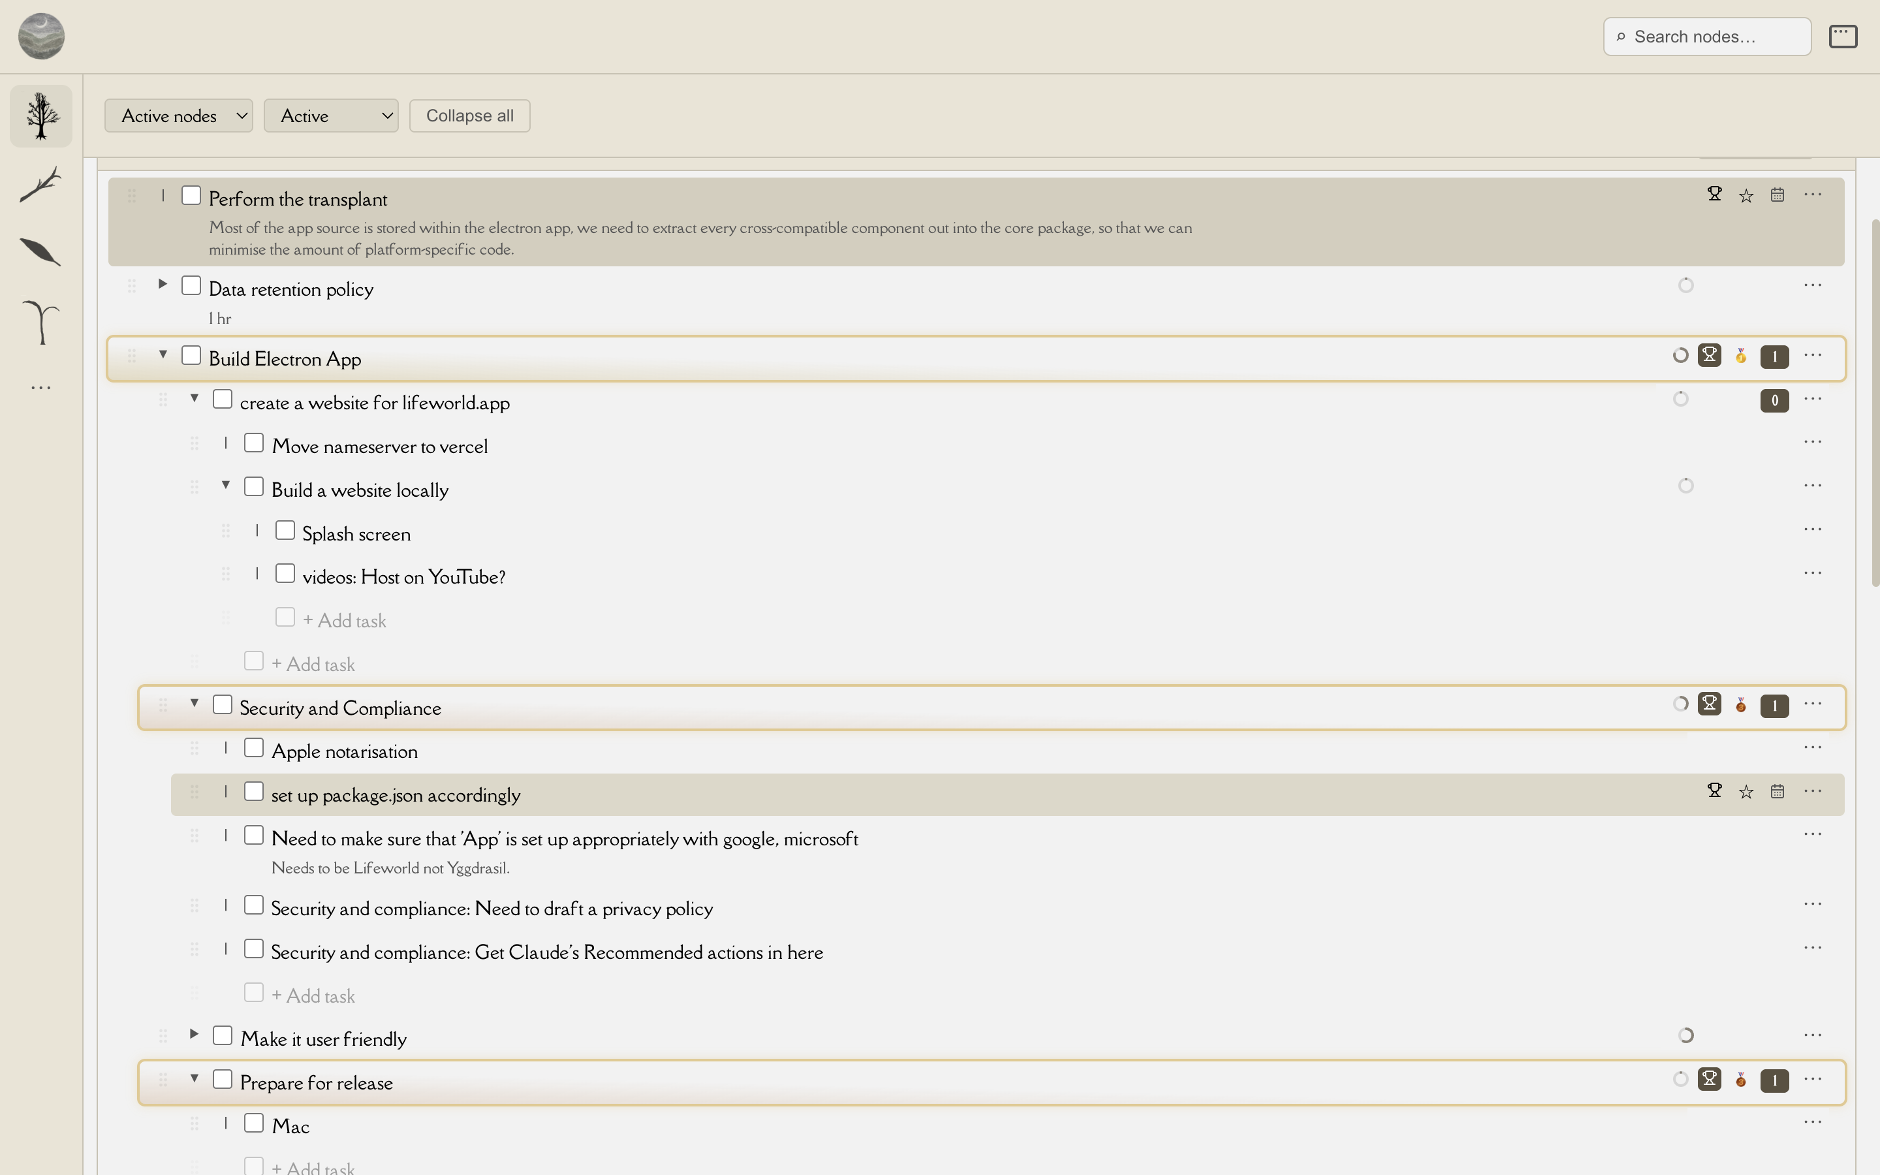The image size is (1880, 1175).
Task: Check off the Apple notarisation task
Action: pyautogui.click(x=254, y=748)
